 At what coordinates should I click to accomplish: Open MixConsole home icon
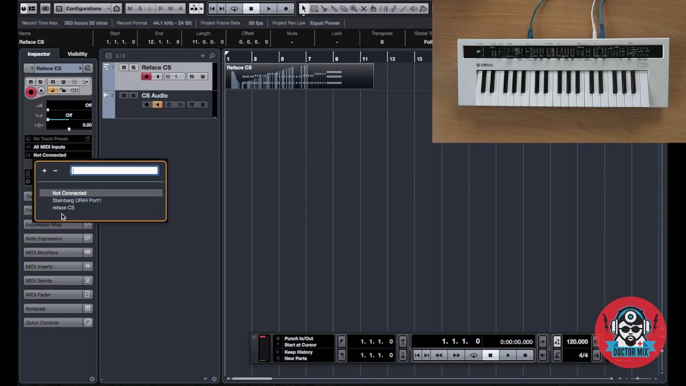point(117,9)
